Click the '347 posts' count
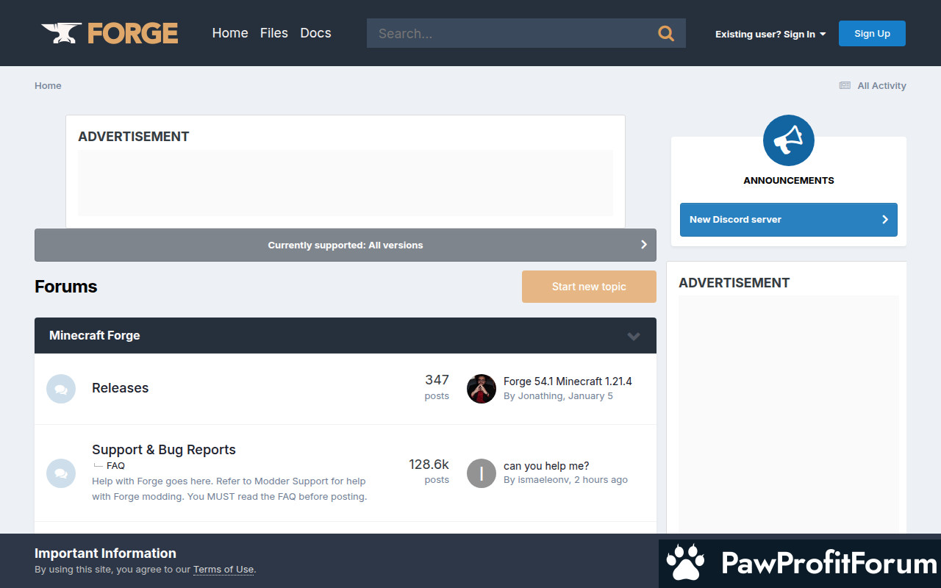 pos(437,387)
